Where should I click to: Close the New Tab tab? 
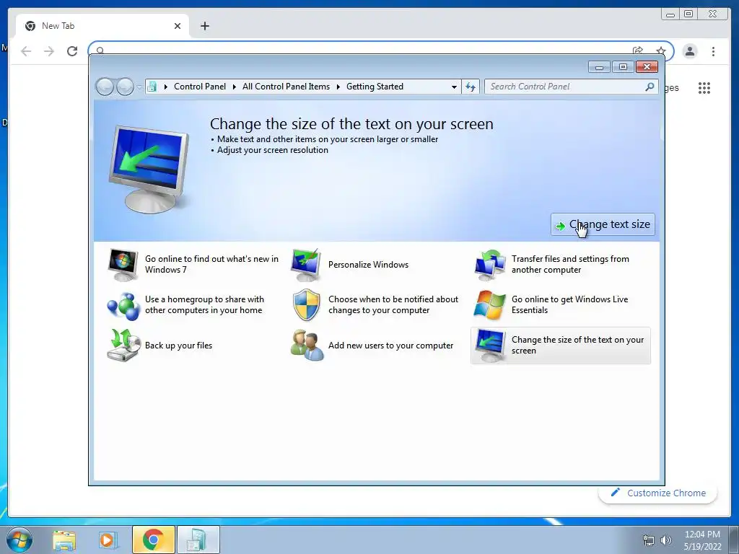[x=178, y=26]
